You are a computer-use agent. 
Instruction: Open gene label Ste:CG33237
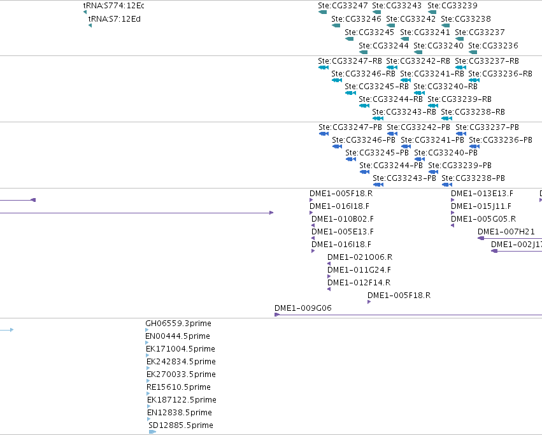[480, 32]
